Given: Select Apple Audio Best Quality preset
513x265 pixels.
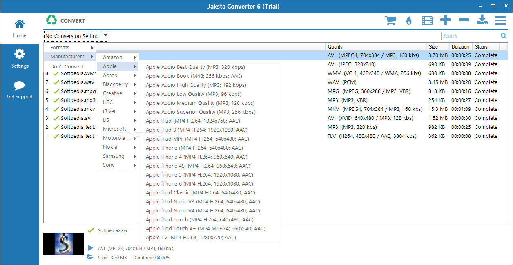Looking at the screenshot, I should 210,67.
